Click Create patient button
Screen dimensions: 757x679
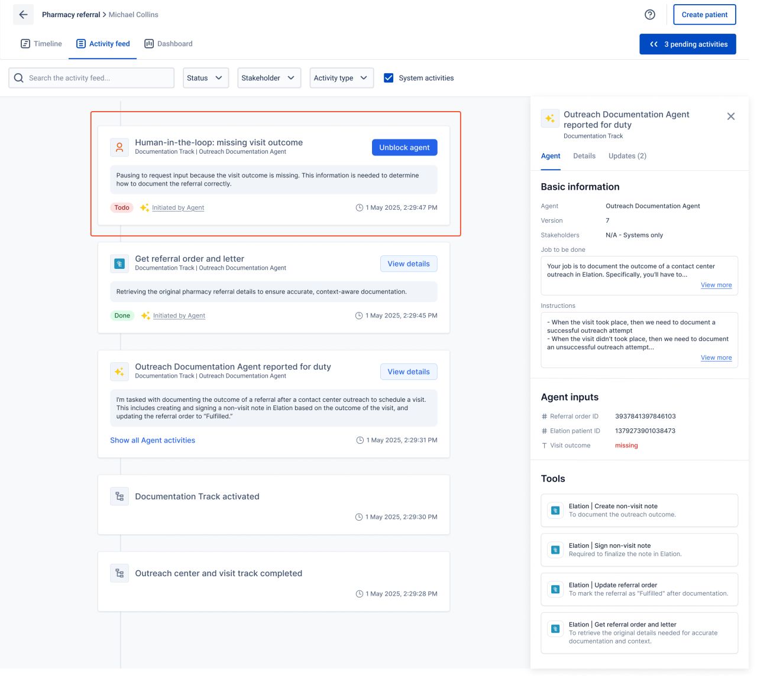click(x=704, y=15)
